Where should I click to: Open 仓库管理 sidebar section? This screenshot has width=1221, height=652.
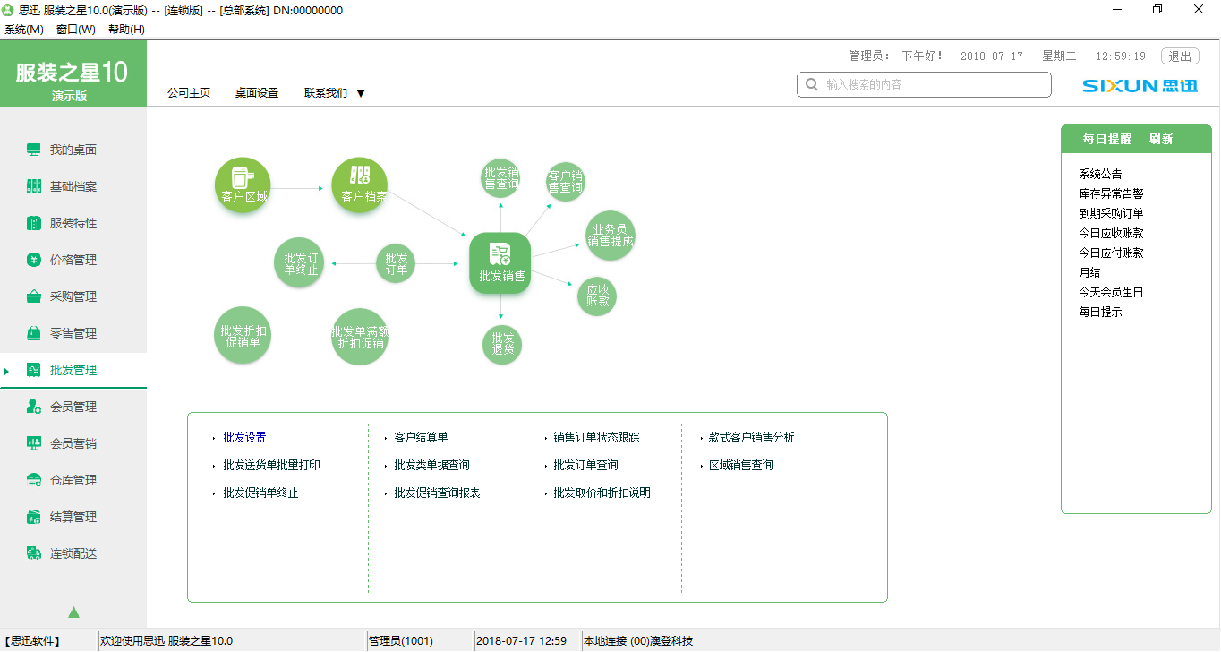pyautogui.click(x=73, y=480)
